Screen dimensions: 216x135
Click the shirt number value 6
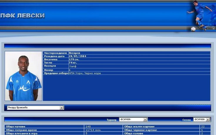(x=70, y=70)
